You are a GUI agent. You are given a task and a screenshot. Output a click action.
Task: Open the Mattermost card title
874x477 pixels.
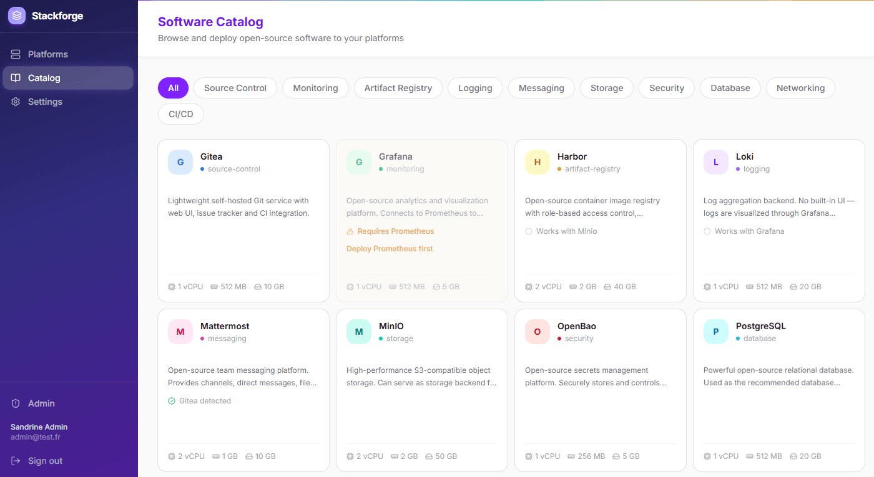[225, 326]
